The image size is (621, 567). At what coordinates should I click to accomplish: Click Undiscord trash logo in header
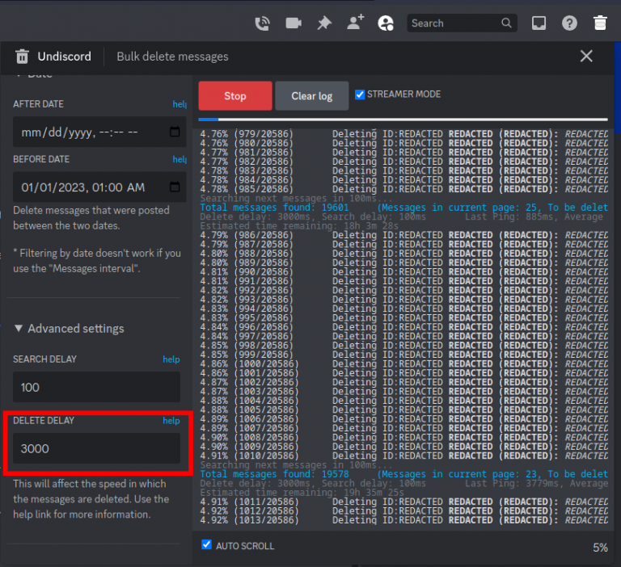coord(22,57)
